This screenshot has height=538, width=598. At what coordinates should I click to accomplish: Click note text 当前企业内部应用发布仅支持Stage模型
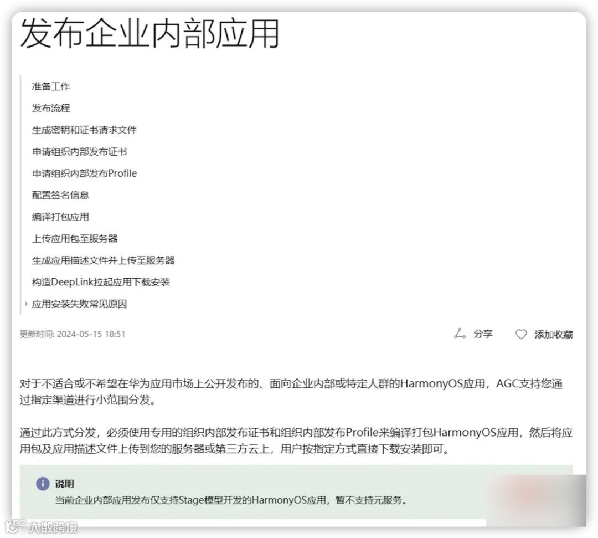coord(231,500)
